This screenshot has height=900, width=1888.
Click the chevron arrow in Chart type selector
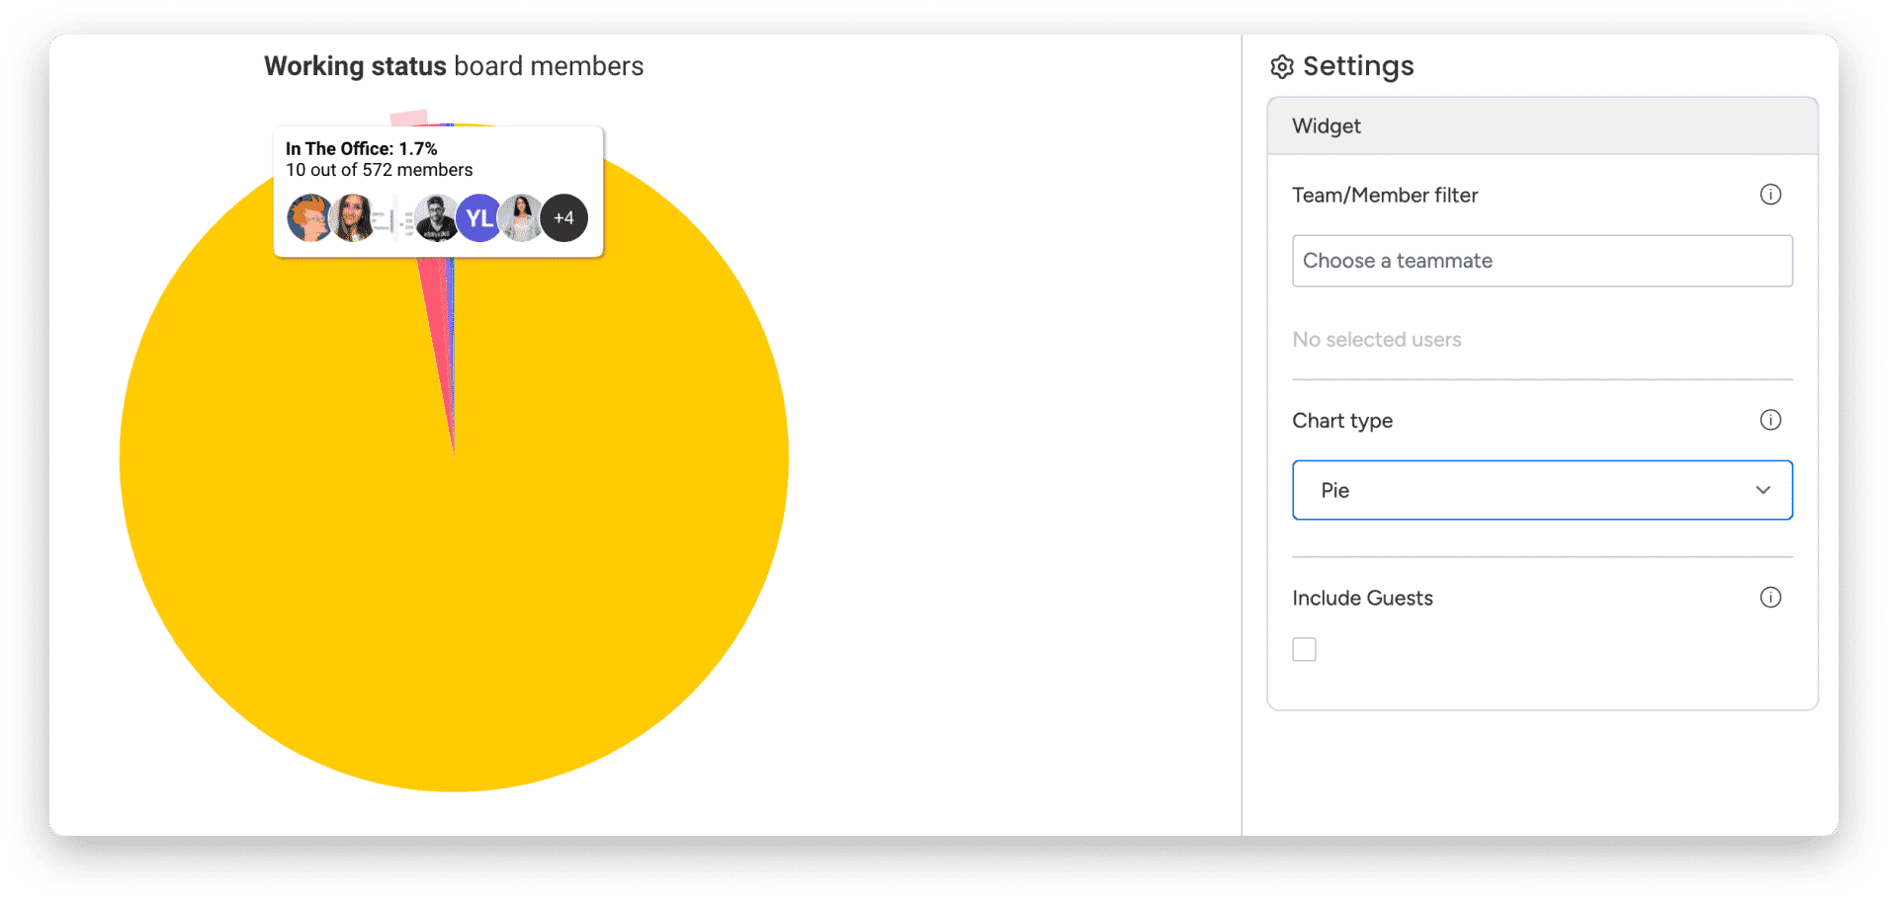1762,490
